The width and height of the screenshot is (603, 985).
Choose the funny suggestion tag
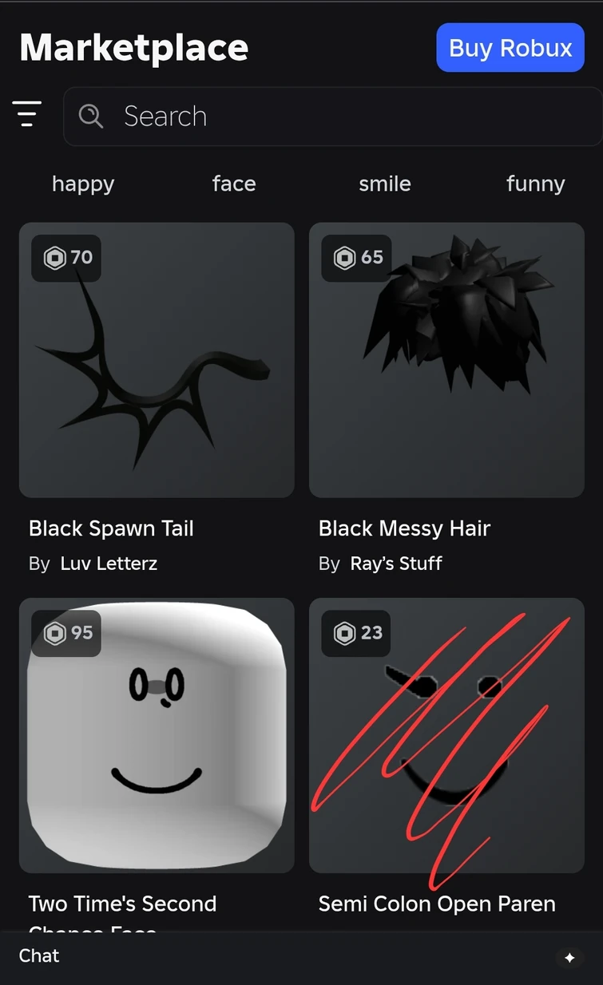click(536, 184)
